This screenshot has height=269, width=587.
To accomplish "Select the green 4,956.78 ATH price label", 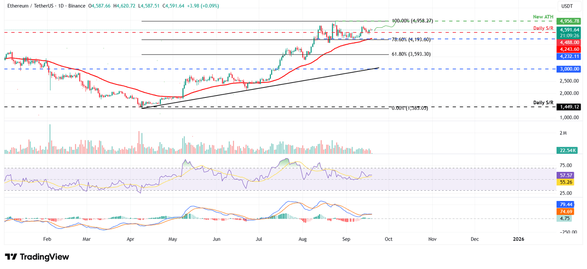I will point(569,21).
